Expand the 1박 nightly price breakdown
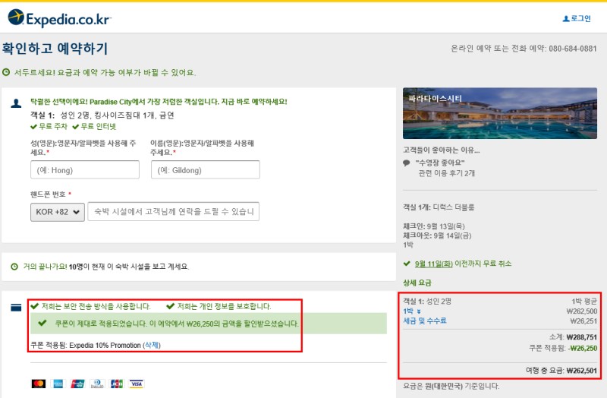607x398 pixels. (412, 311)
